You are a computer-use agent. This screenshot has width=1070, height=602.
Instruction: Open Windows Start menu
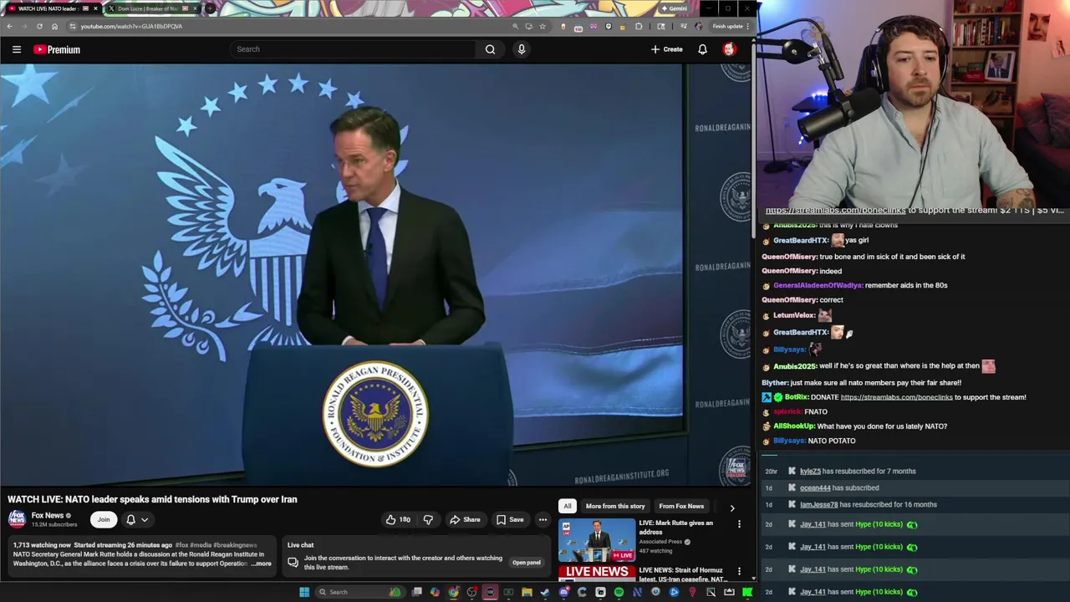(x=304, y=592)
